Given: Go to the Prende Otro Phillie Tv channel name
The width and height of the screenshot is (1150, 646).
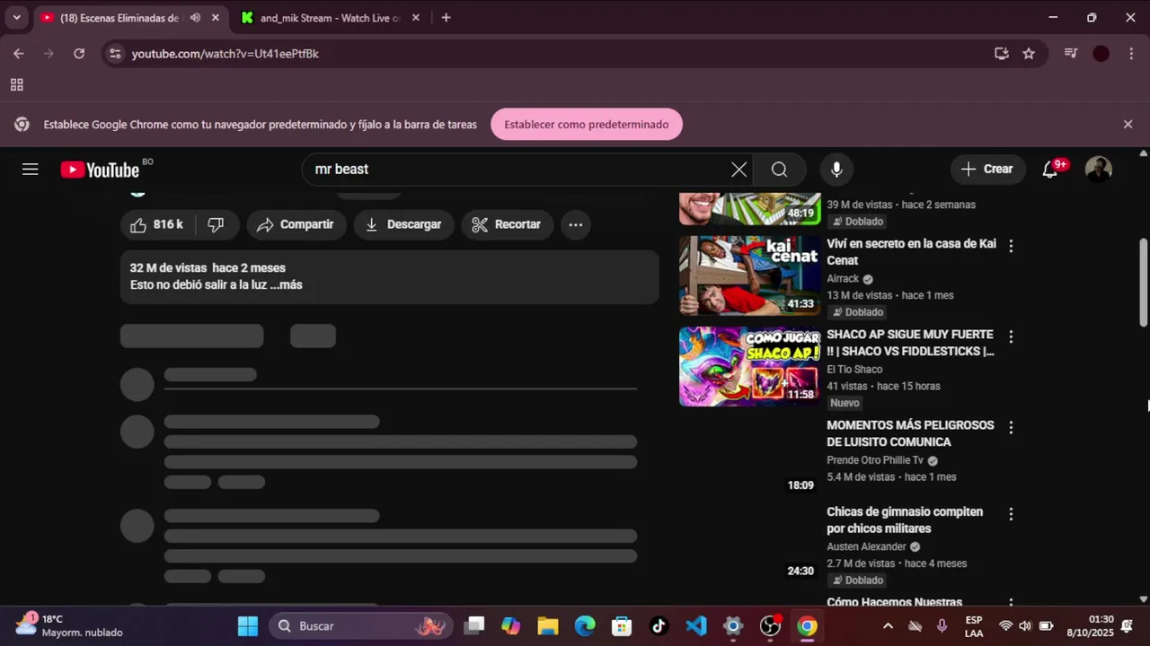Looking at the screenshot, I should click(874, 460).
